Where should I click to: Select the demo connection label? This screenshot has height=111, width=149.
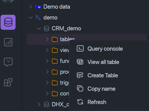point(50,18)
